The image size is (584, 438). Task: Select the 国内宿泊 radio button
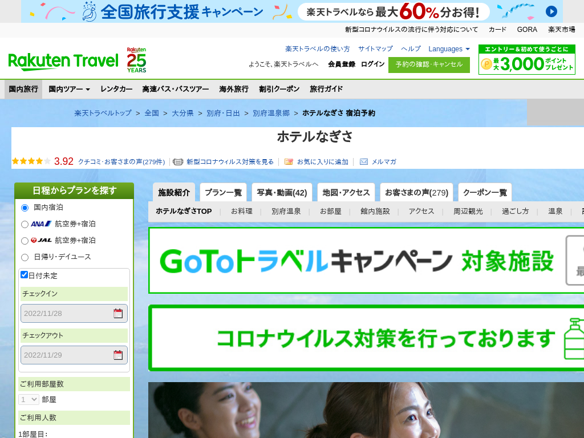click(x=25, y=208)
